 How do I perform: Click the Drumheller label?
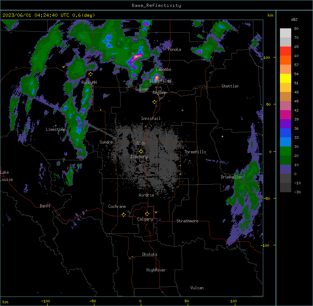click(232, 177)
